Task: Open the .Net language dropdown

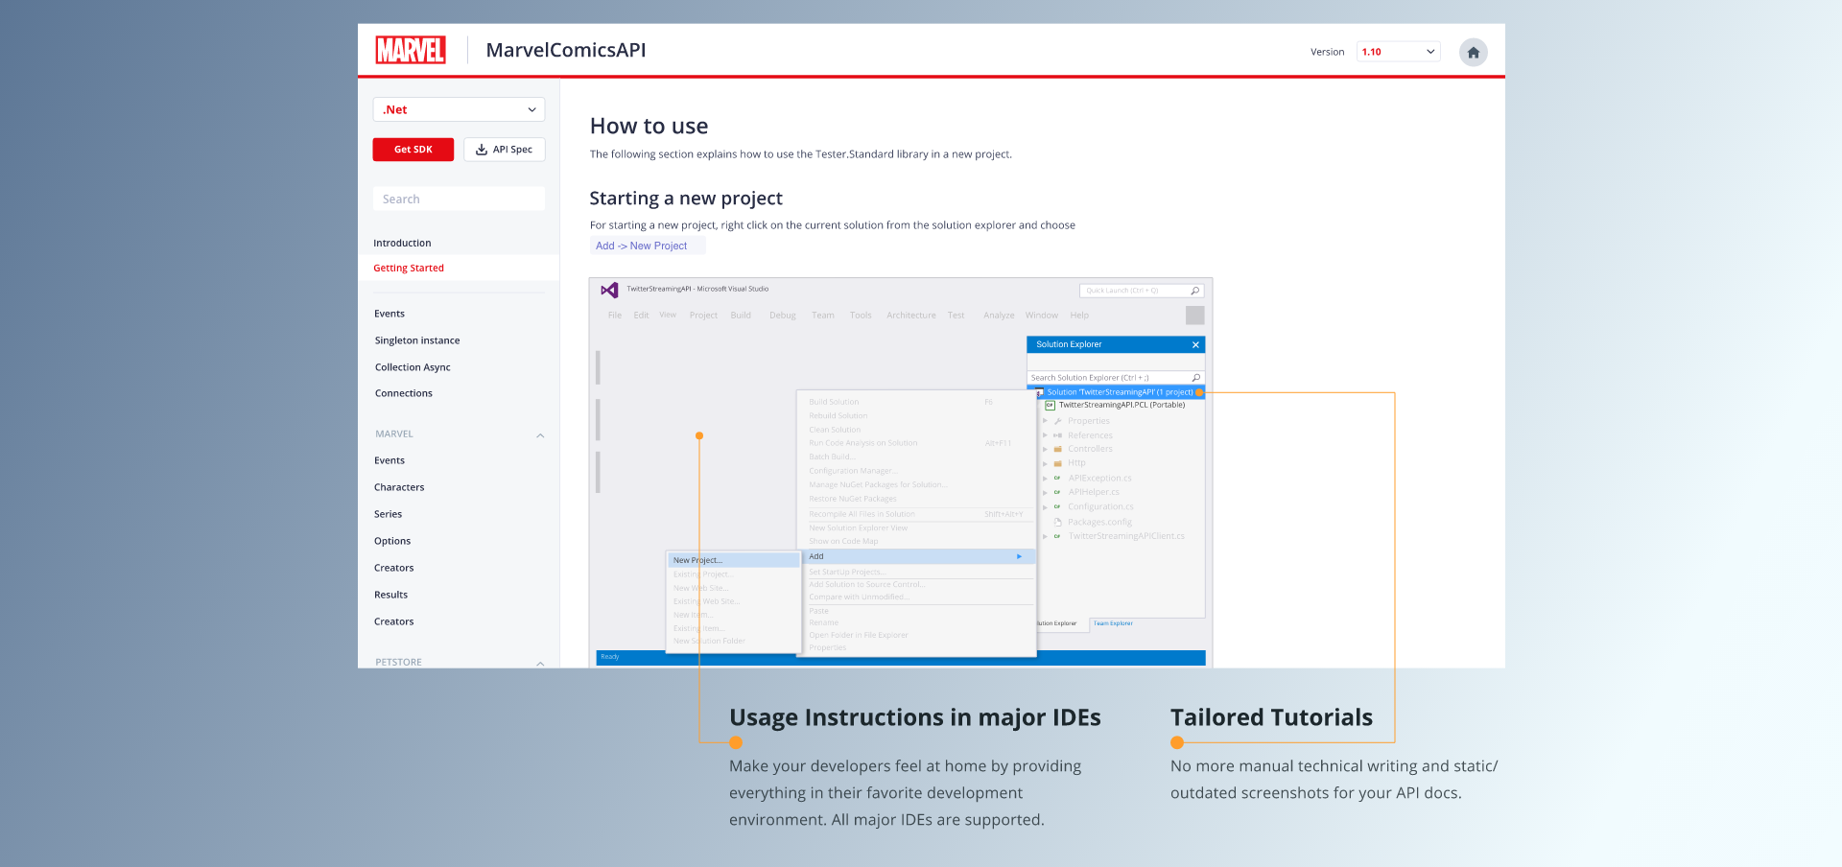Action: (x=459, y=109)
